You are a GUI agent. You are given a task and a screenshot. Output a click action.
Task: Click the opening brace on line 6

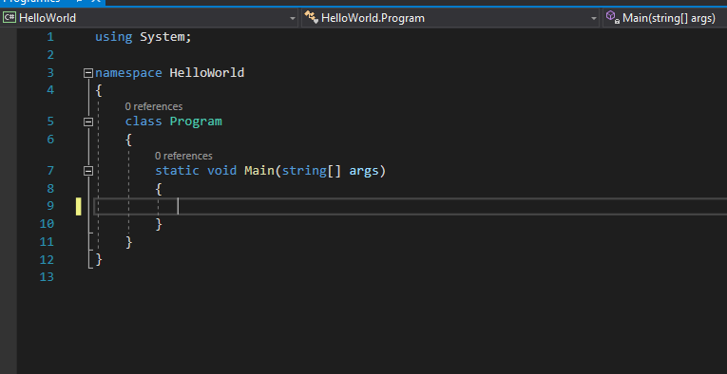(128, 140)
